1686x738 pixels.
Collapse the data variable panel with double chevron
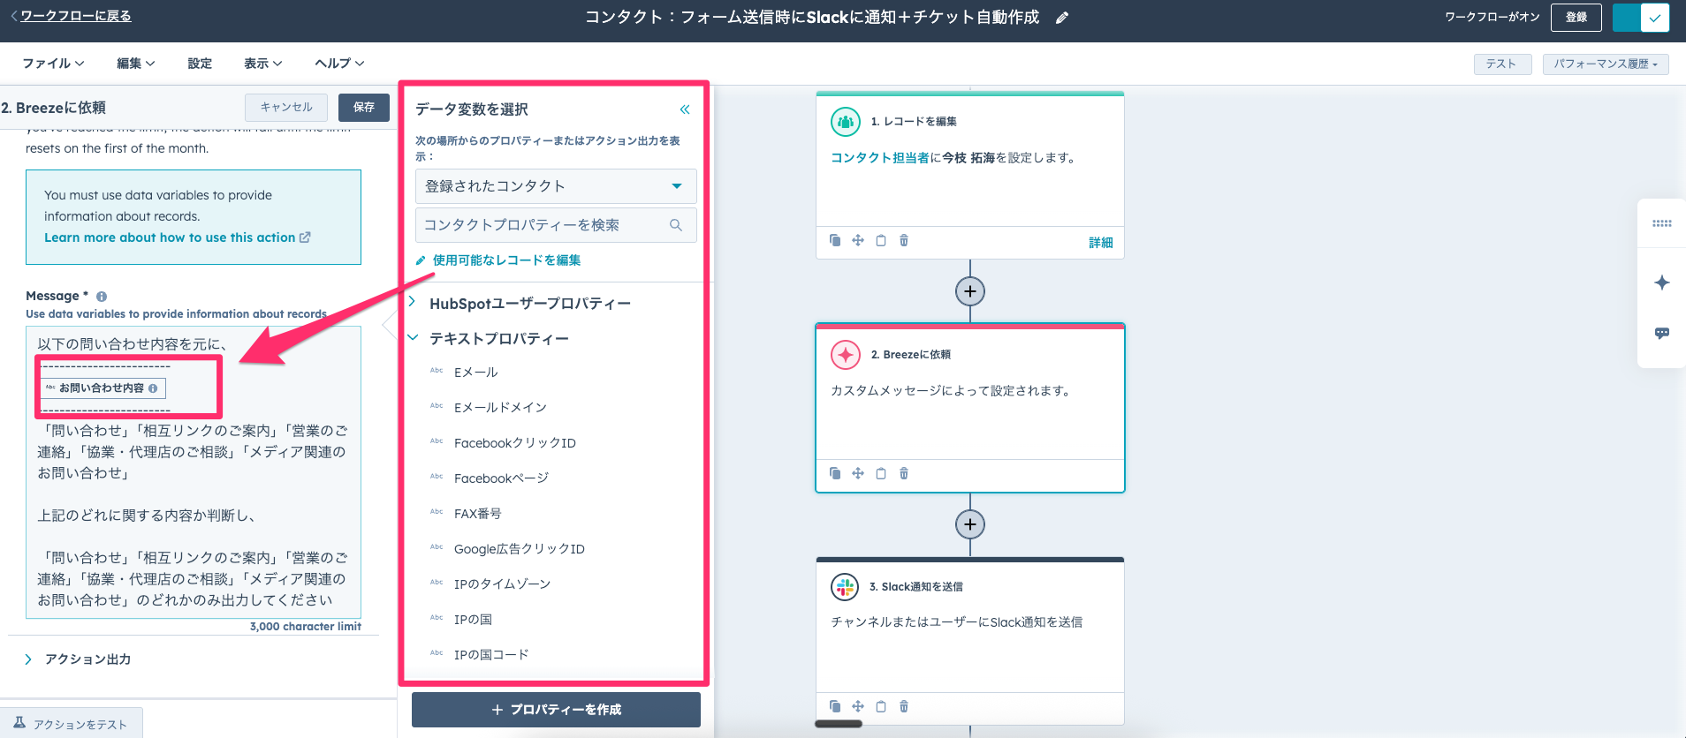click(x=684, y=109)
